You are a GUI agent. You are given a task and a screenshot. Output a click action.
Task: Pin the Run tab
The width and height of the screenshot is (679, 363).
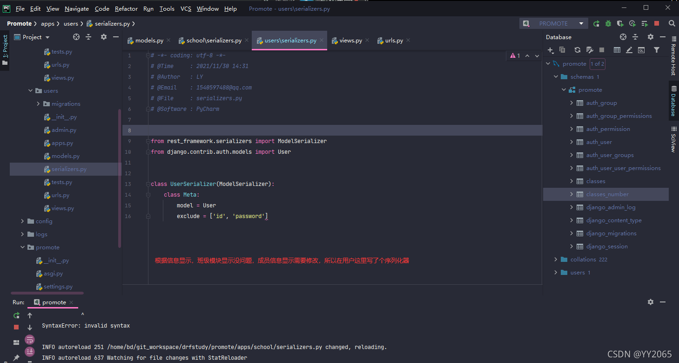[16, 358]
